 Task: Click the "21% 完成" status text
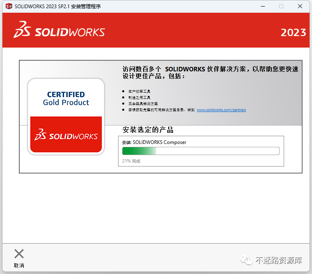[x=131, y=161]
